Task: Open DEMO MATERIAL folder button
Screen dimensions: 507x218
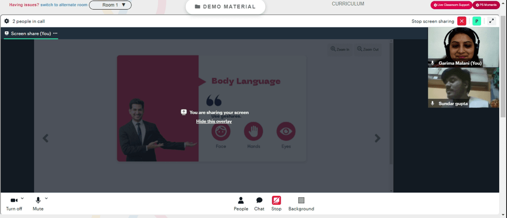Action: coord(226,7)
